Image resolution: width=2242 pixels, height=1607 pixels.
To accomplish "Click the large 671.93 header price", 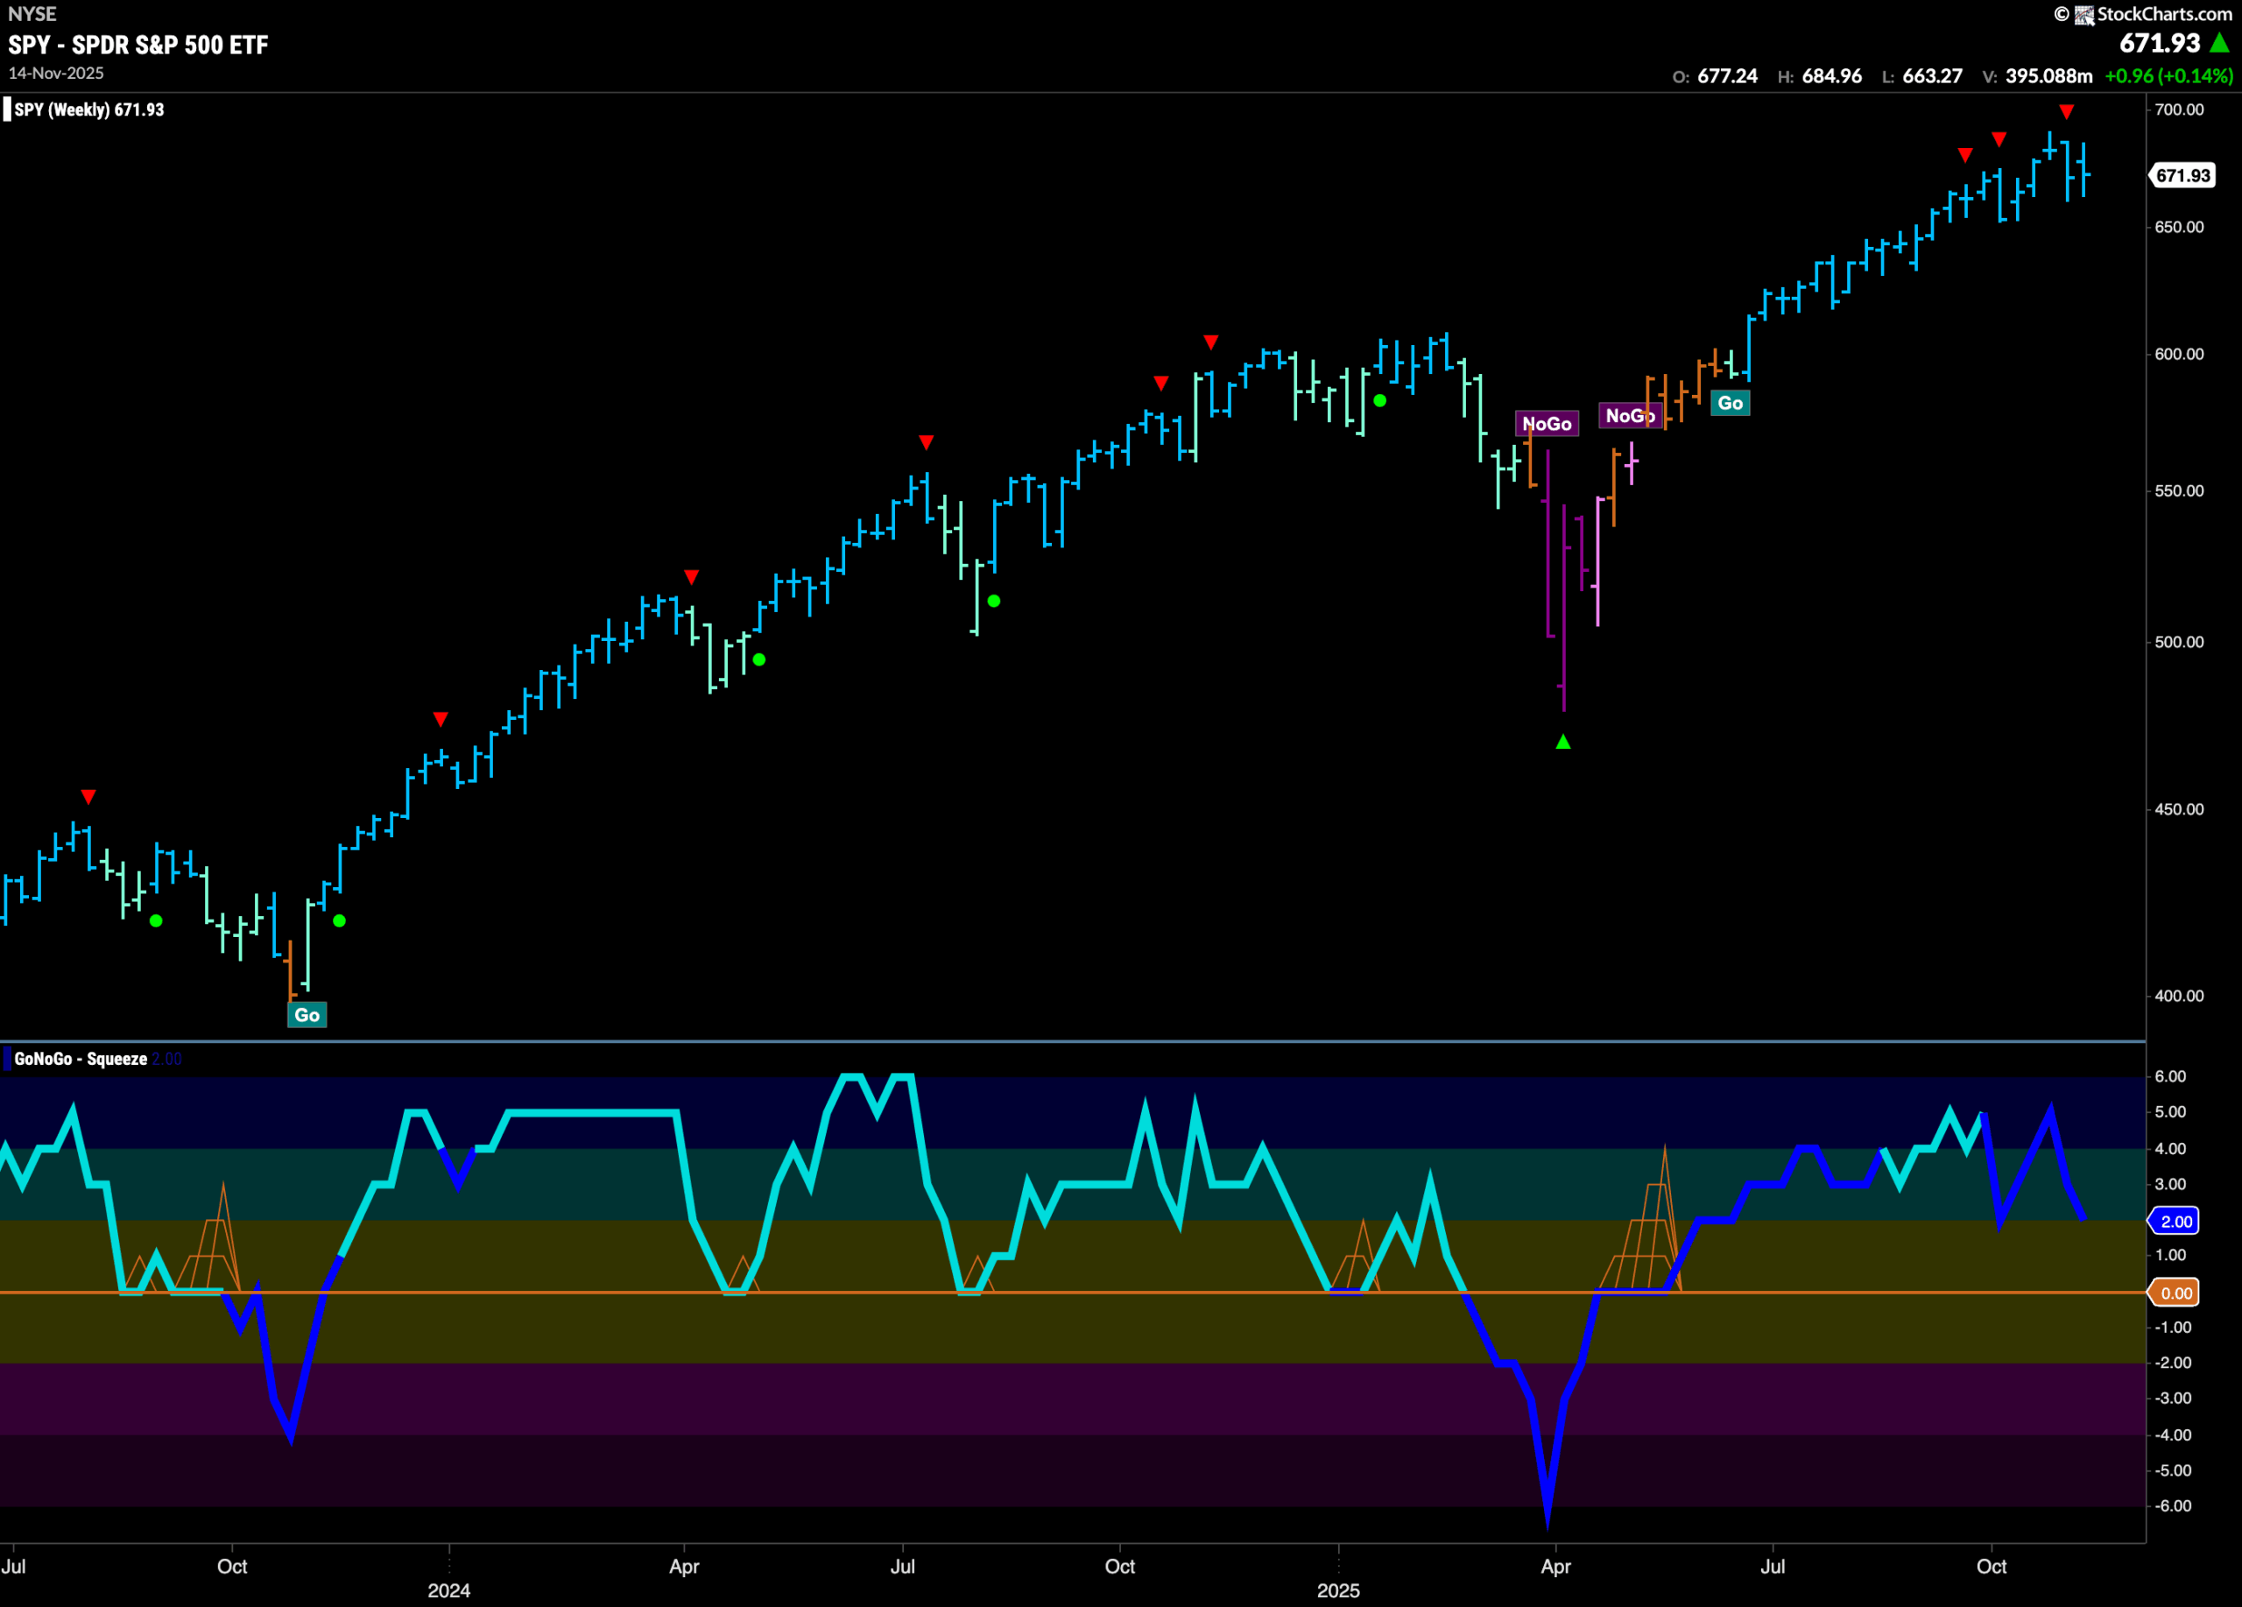I will 2160,43.
